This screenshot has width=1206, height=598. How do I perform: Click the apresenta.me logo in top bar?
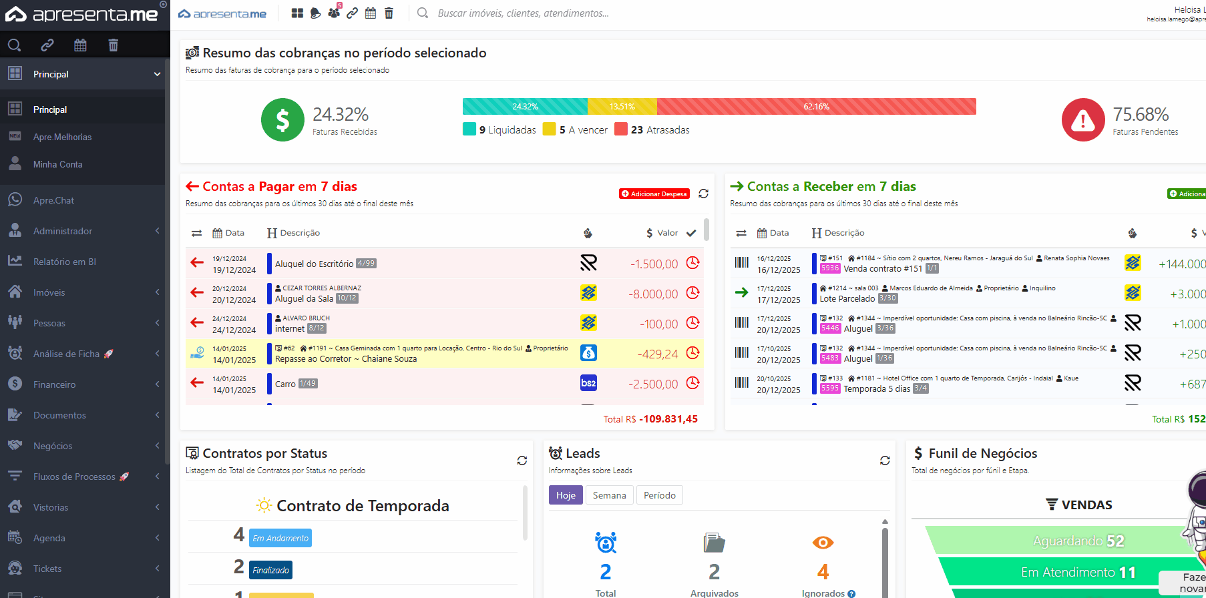[x=222, y=13]
